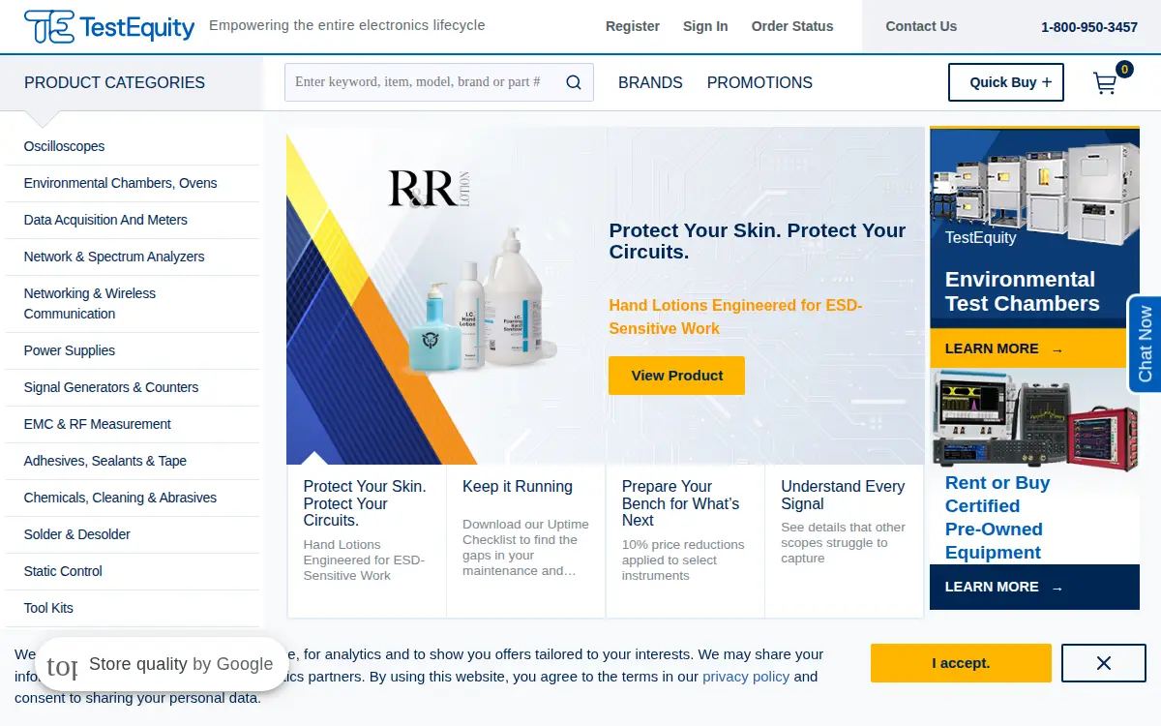The image size is (1161, 726).
Task: Click the hero headline Protect Your Skin text
Action: point(758,241)
